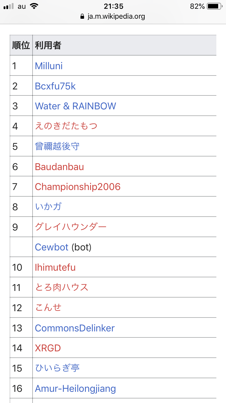The image size is (226, 403).
Task: Tap the Water & RAINBOW user link
Action: pyautogui.click(x=75, y=106)
